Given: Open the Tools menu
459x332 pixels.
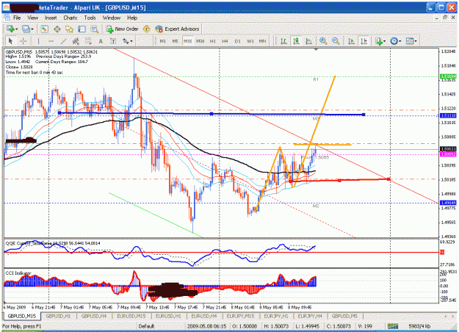Looking at the screenshot, I should pos(90,18).
